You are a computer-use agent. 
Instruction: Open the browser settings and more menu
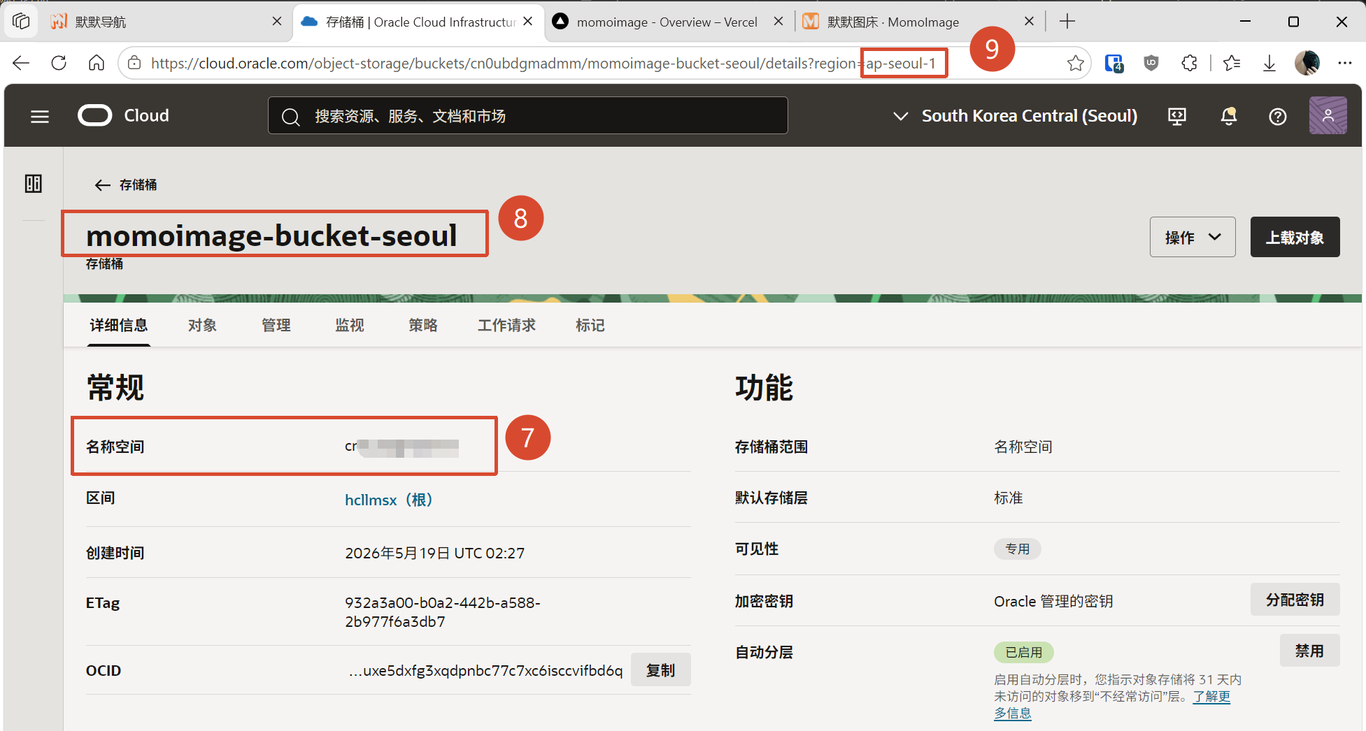click(1344, 64)
